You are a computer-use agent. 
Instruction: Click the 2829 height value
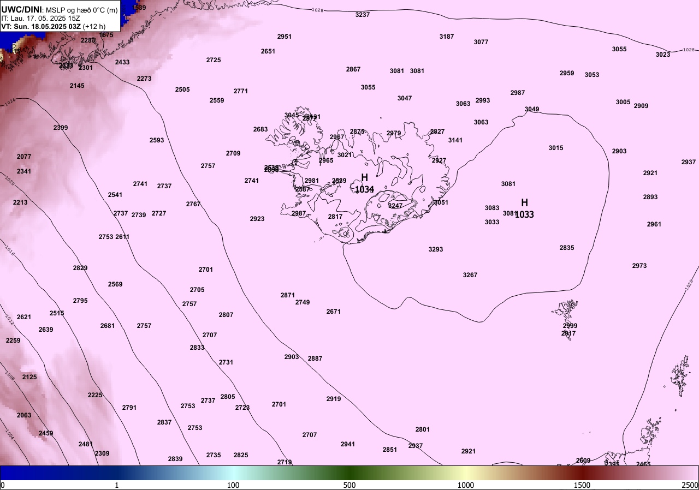point(80,268)
